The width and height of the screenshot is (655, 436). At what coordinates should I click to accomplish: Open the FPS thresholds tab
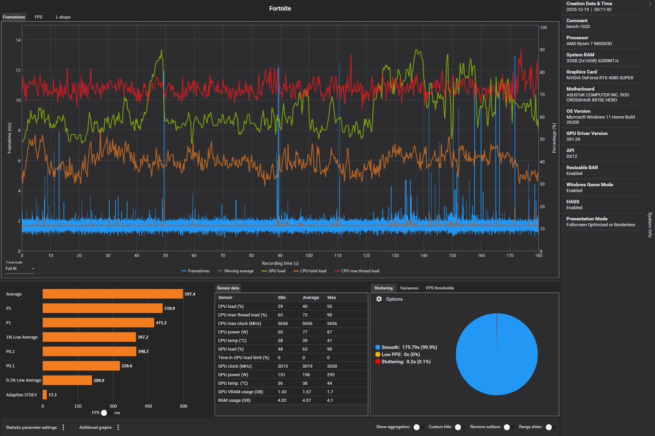pyautogui.click(x=440, y=288)
